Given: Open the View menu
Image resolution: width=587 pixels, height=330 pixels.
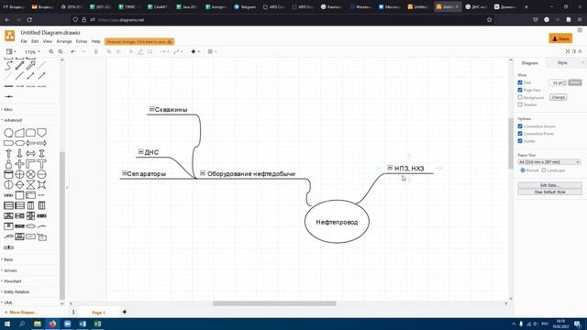Looking at the screenshot, I should coord(47,41).
